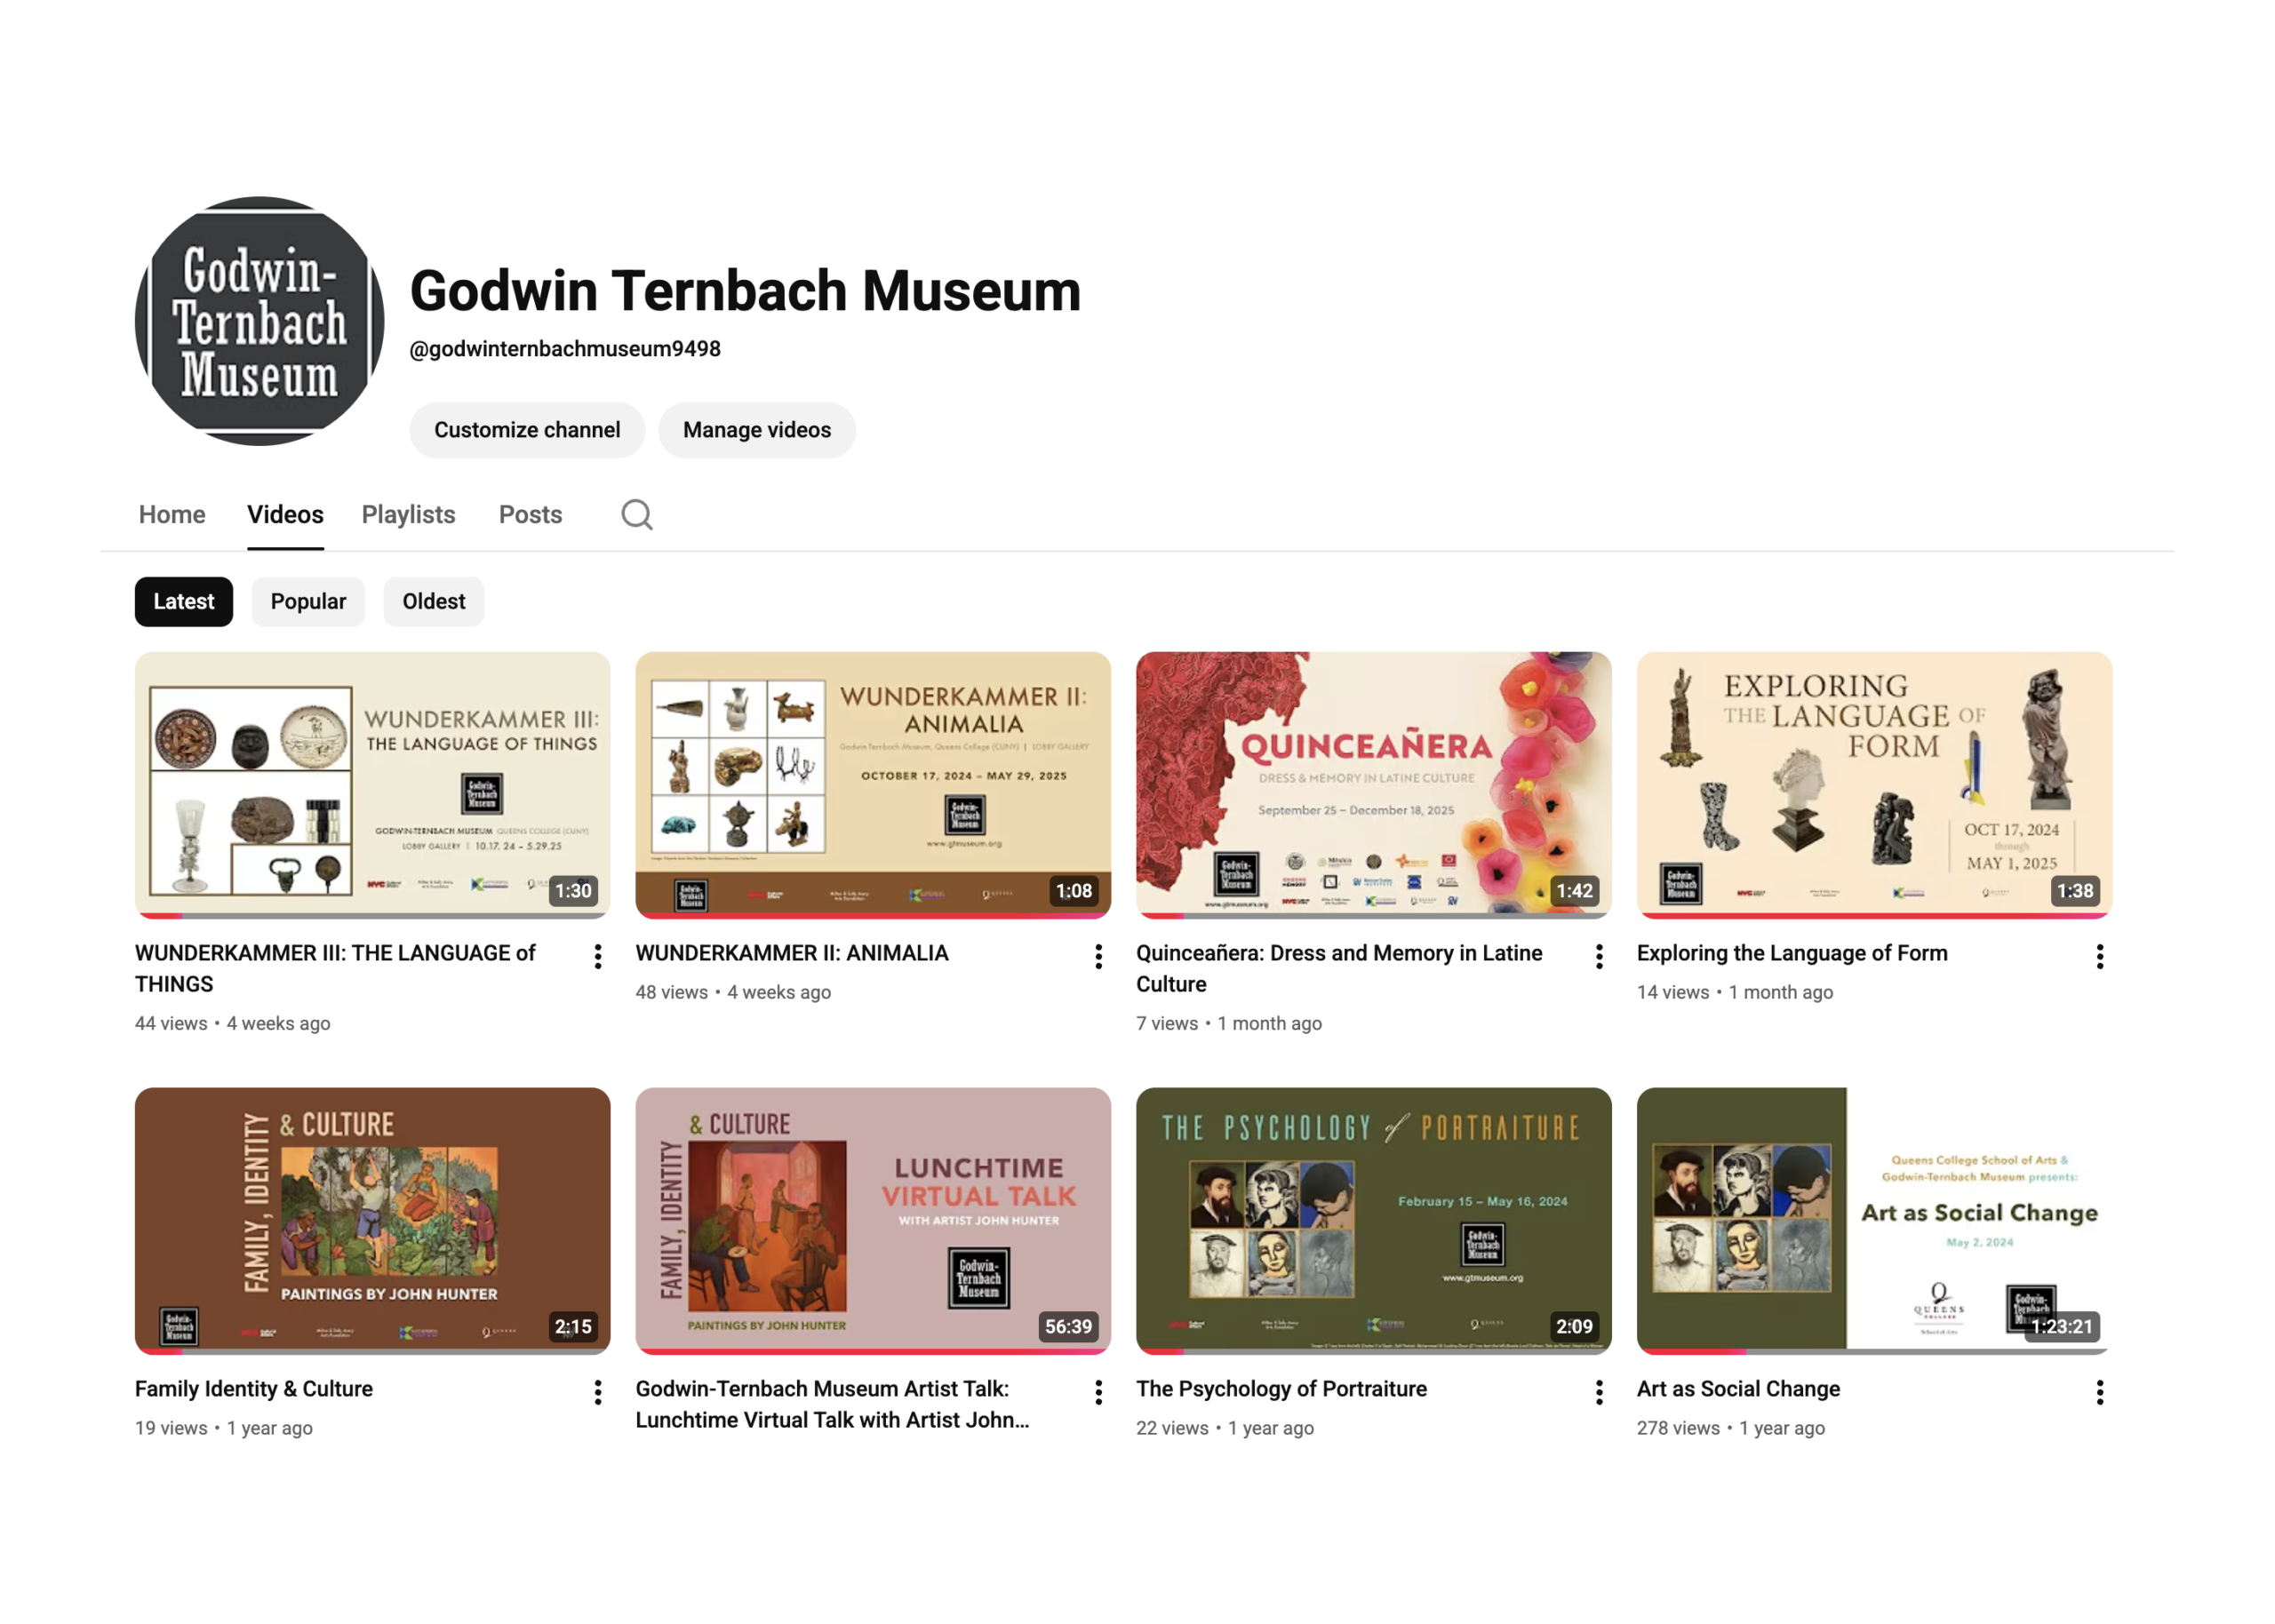The image size is (2275, 1624).
Task: Click the Customize channel button
Action: (527, 430)
